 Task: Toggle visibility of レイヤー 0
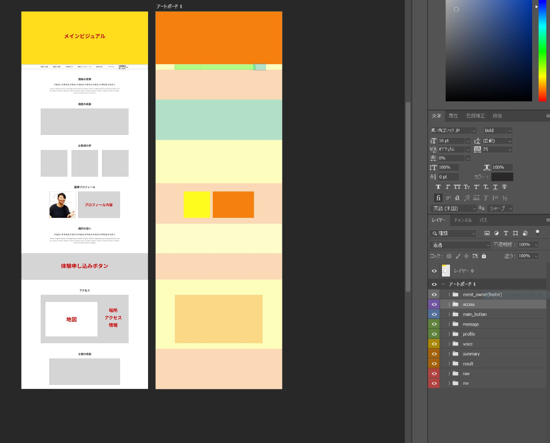434,271
